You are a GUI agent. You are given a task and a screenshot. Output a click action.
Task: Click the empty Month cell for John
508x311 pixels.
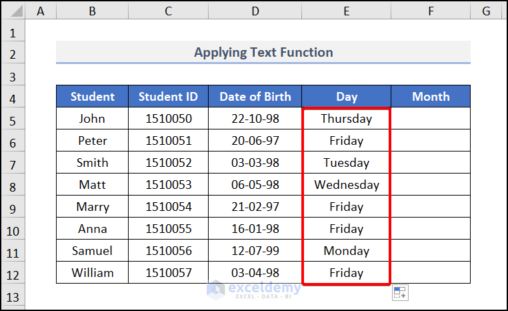(x=431, y=119)
